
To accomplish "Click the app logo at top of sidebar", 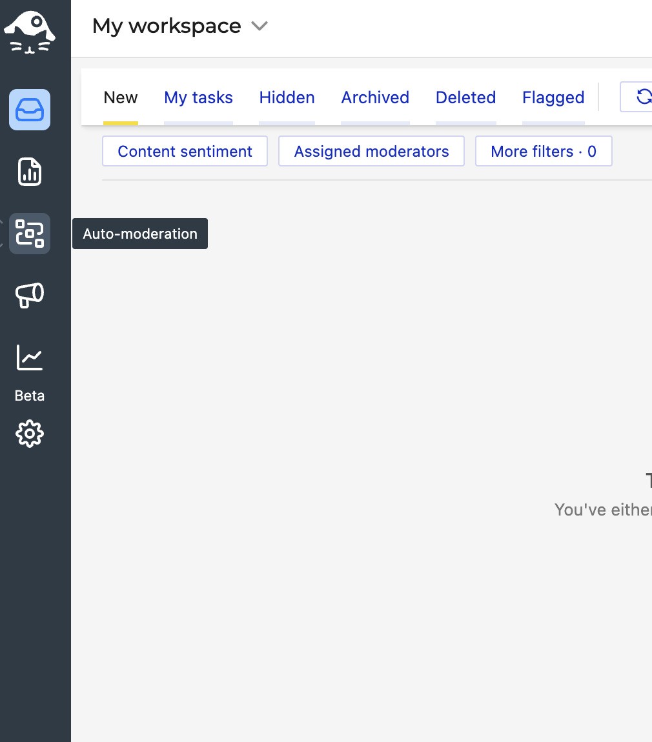I will [29, 32].
